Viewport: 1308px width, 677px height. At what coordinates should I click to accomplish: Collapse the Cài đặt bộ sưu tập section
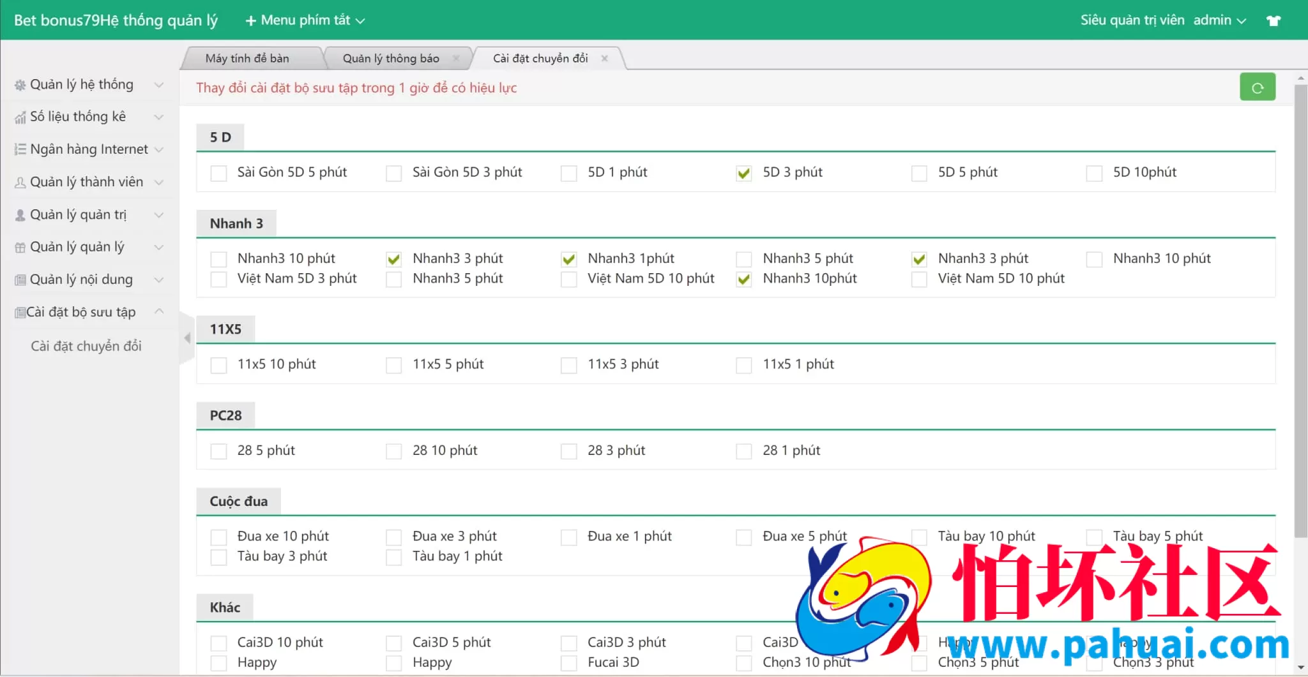pyautogui.click(x=159, y=311)
